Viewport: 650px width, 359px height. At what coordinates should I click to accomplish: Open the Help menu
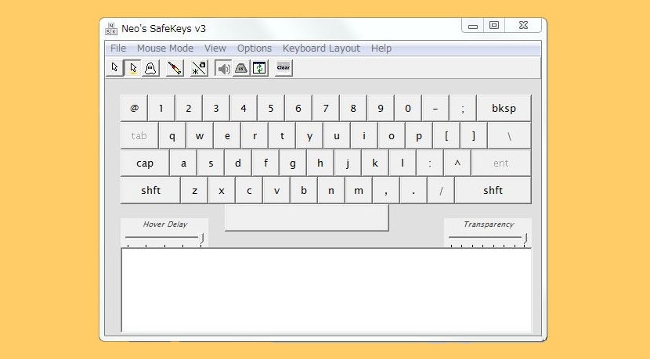381,48
